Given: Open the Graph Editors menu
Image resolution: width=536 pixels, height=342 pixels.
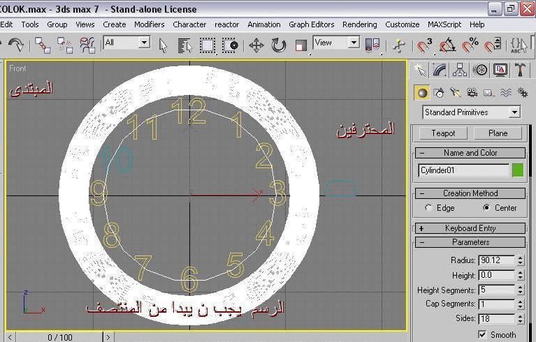Looking at the screenshot, I should [312, 24].
